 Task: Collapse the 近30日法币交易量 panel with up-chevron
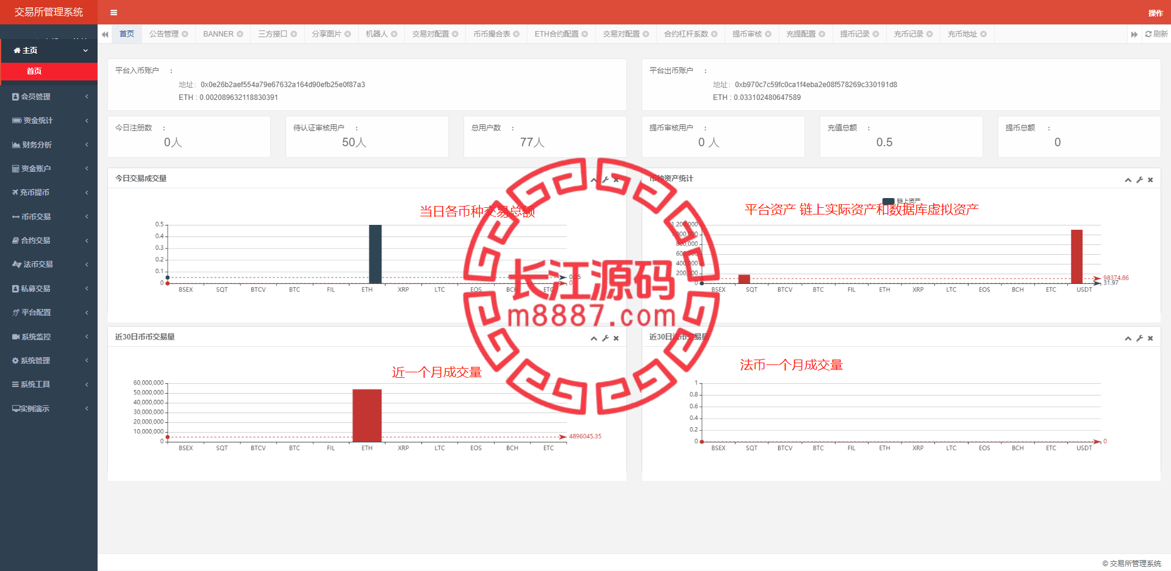[x=1128, y=338]
